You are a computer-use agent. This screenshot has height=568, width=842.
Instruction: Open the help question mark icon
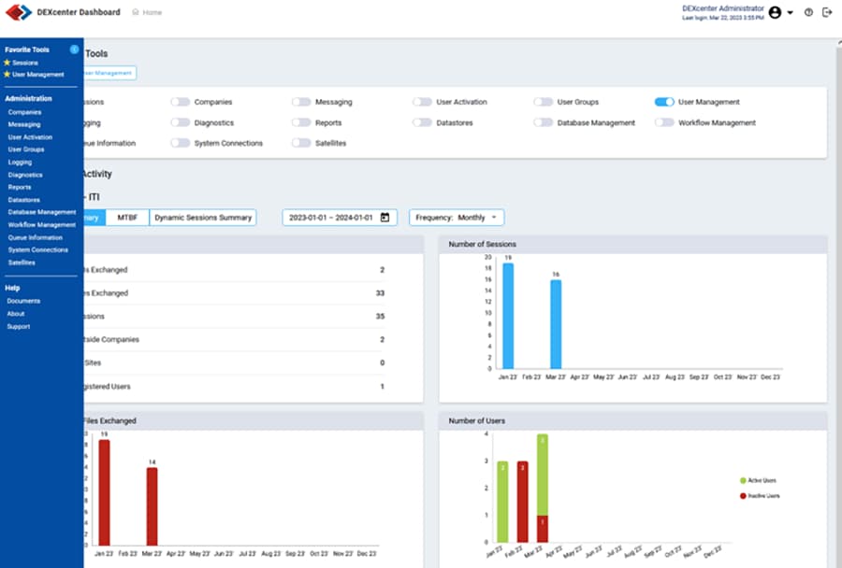[x=808, y=12]
